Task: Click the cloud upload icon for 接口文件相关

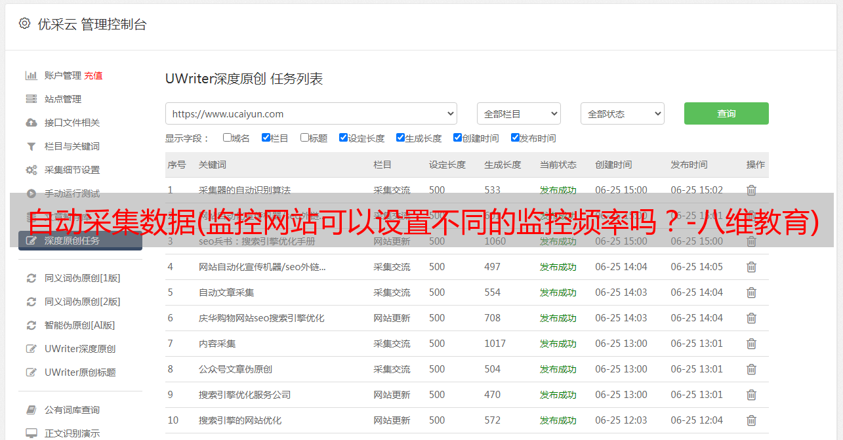Action: coord(31,123)
